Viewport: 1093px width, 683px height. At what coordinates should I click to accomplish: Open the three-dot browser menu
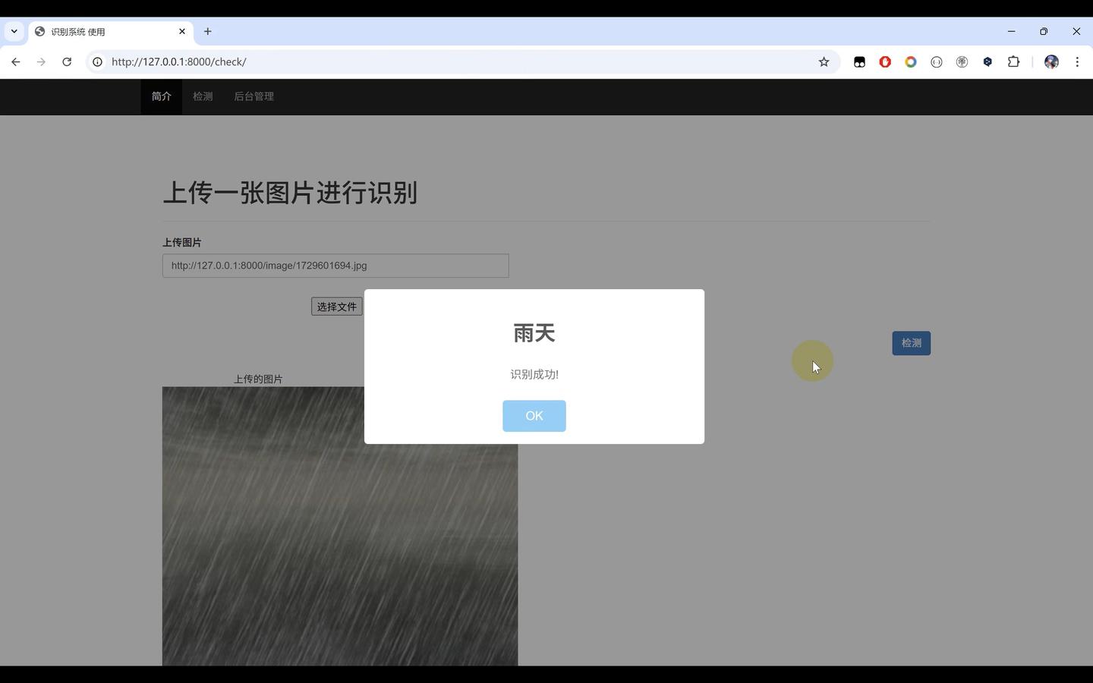[x=1078, y=61]
